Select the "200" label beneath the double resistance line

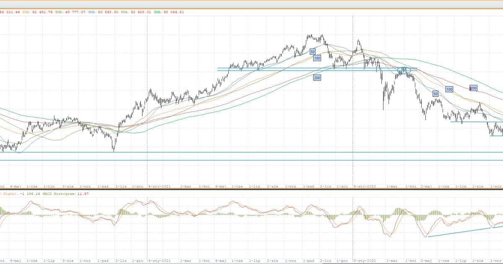click(x=317, y=78)
